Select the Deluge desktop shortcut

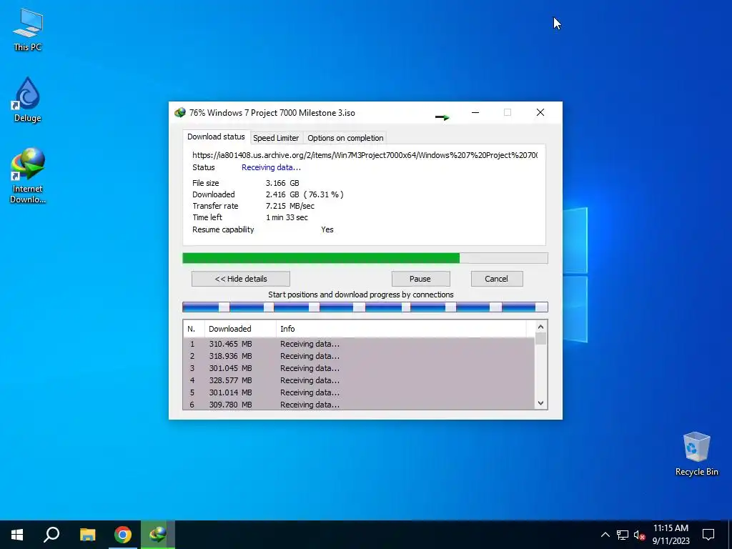28,100
